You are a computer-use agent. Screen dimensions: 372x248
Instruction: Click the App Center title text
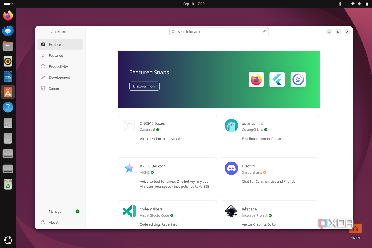coord(60,32)
